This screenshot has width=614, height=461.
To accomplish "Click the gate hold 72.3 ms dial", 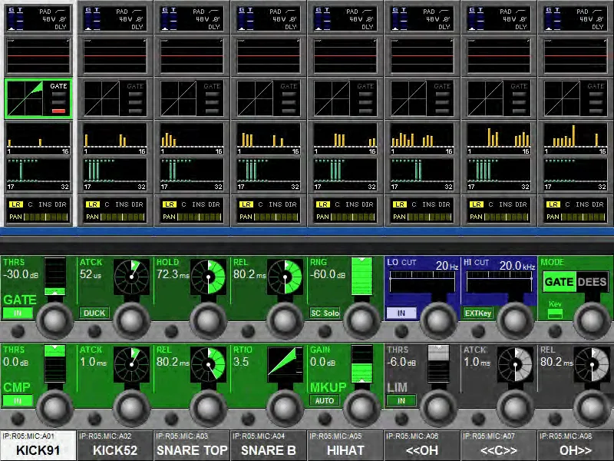I will (x=208, y=277).
